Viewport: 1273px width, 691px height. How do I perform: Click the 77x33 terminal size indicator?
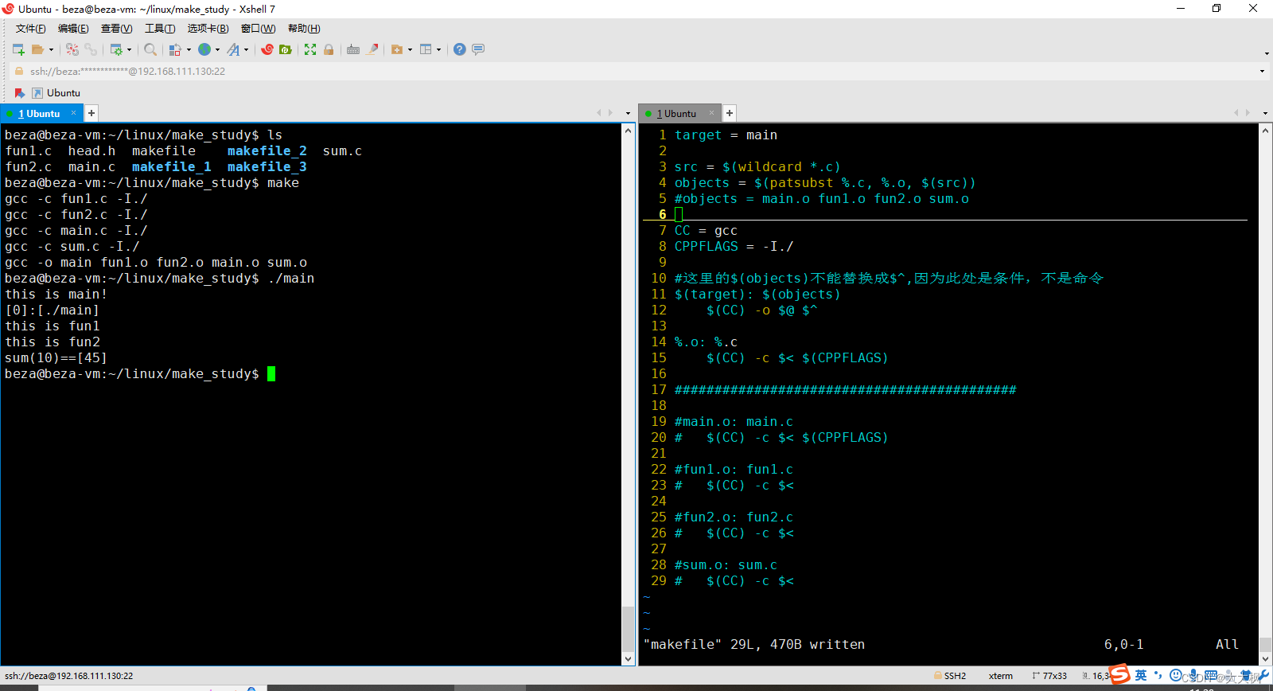pos(1049,676)
